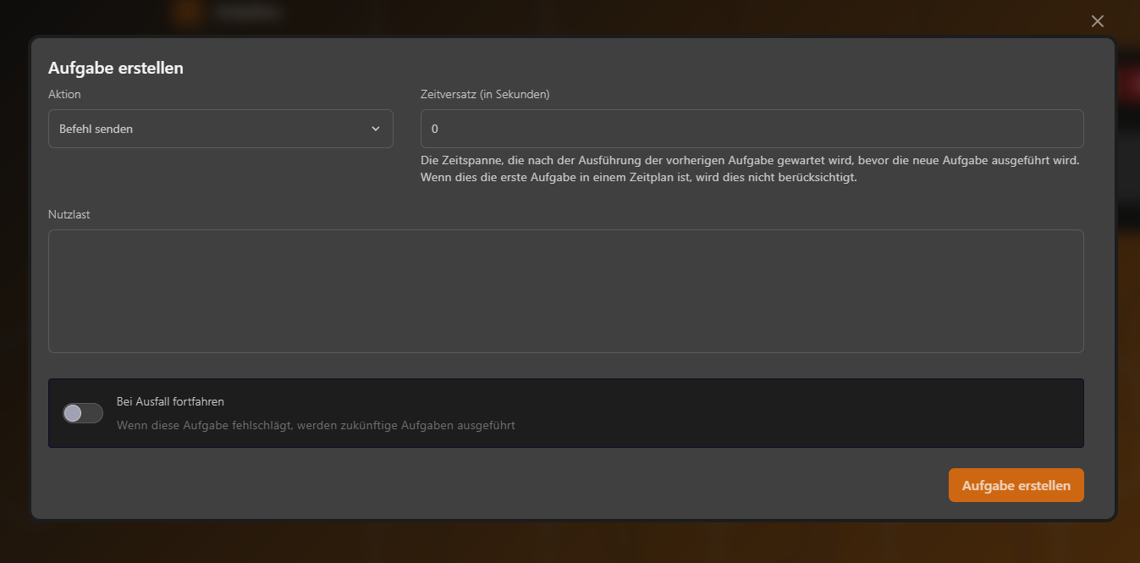
Task: Close the Aufgabe erstellen dialog with X
Action: (x=1098, y=21)
